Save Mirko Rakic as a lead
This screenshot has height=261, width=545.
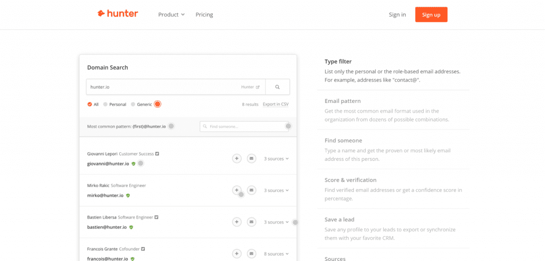[x=237, y=190]
